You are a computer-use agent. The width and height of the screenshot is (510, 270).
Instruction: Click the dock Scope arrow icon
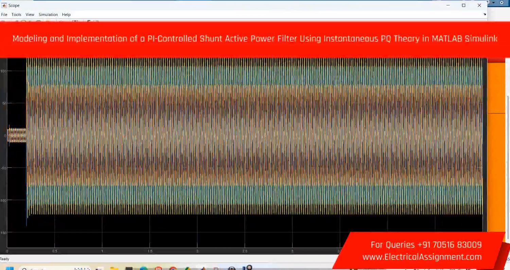pos(485,15)
